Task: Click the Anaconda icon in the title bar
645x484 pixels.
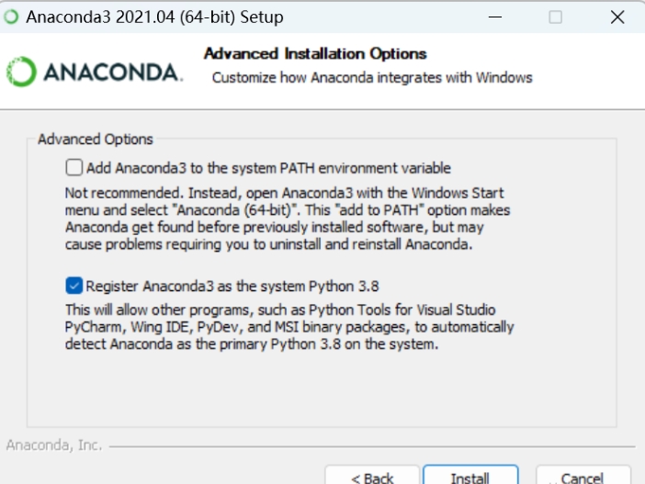Action: (11, 17)
